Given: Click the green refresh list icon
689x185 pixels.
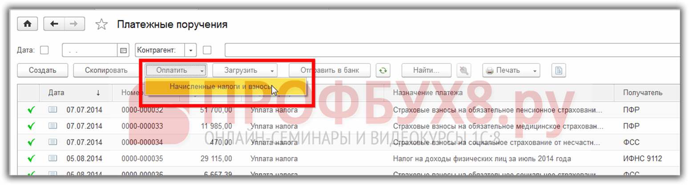Looking at the screenshot, I should [382, 70].
